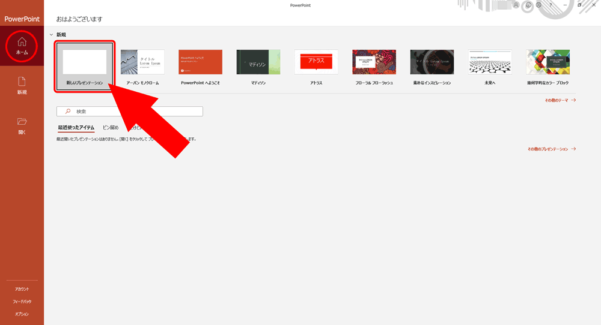Send positive feedback via smiley icon

(528, 5)
